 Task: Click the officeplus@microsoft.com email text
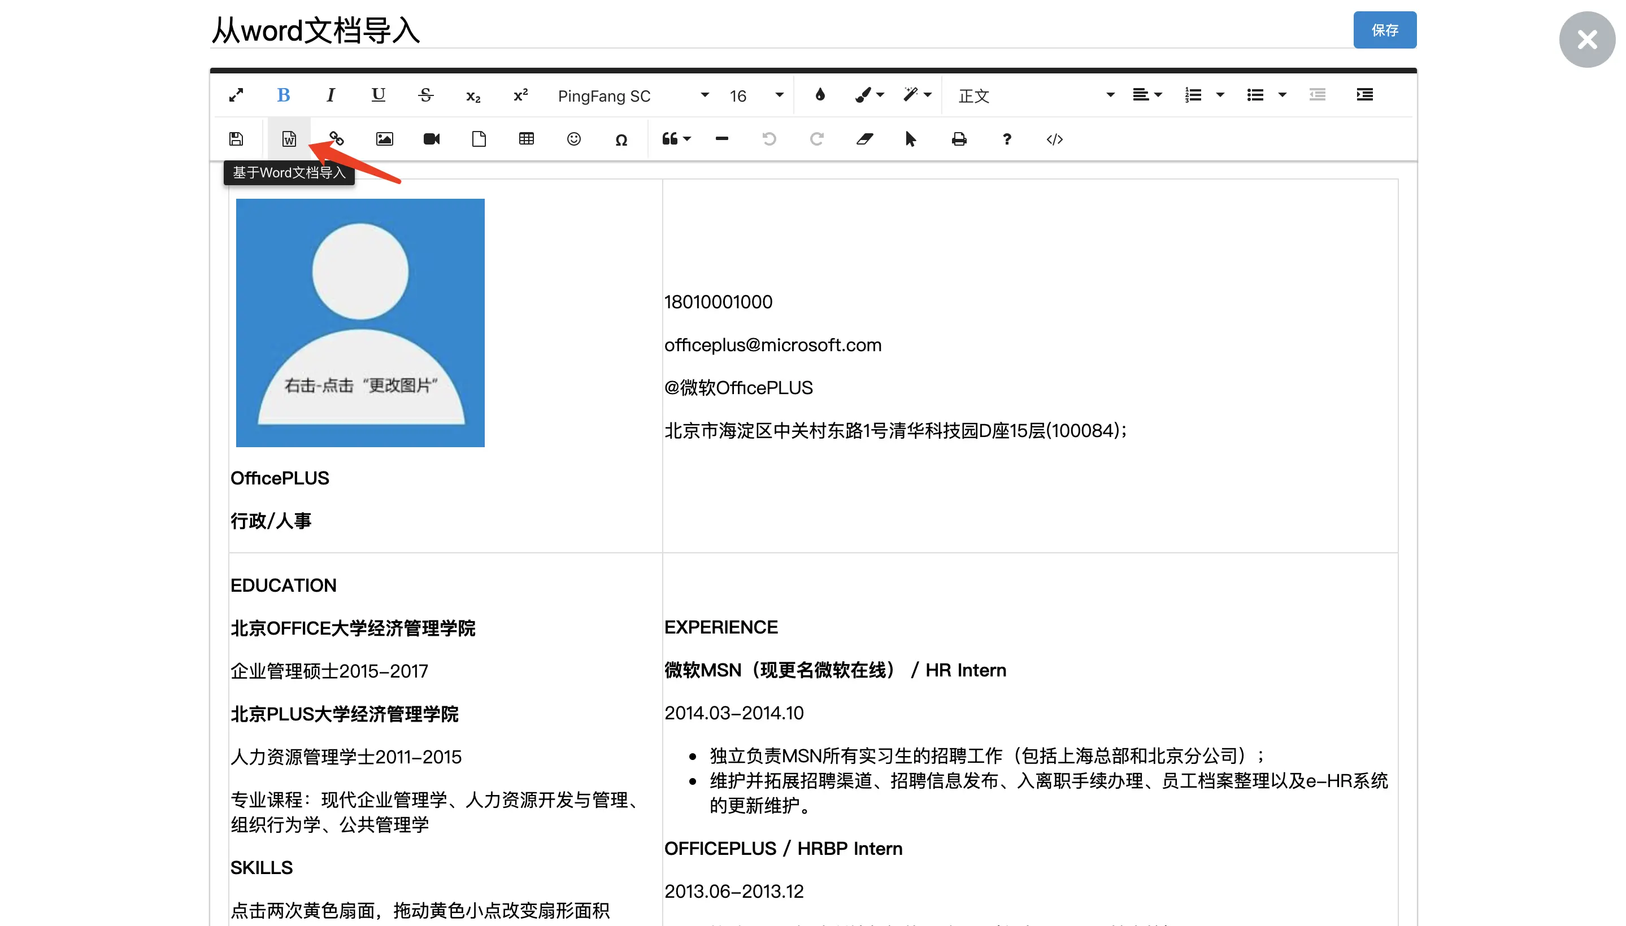[x=773, y=346]
